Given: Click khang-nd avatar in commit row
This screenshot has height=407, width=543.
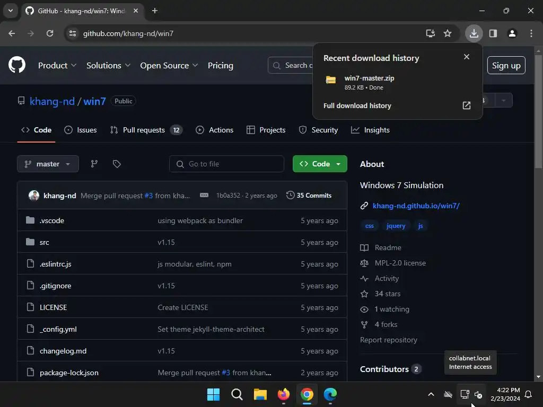Looking at the screenshot, I should (34, 196).
